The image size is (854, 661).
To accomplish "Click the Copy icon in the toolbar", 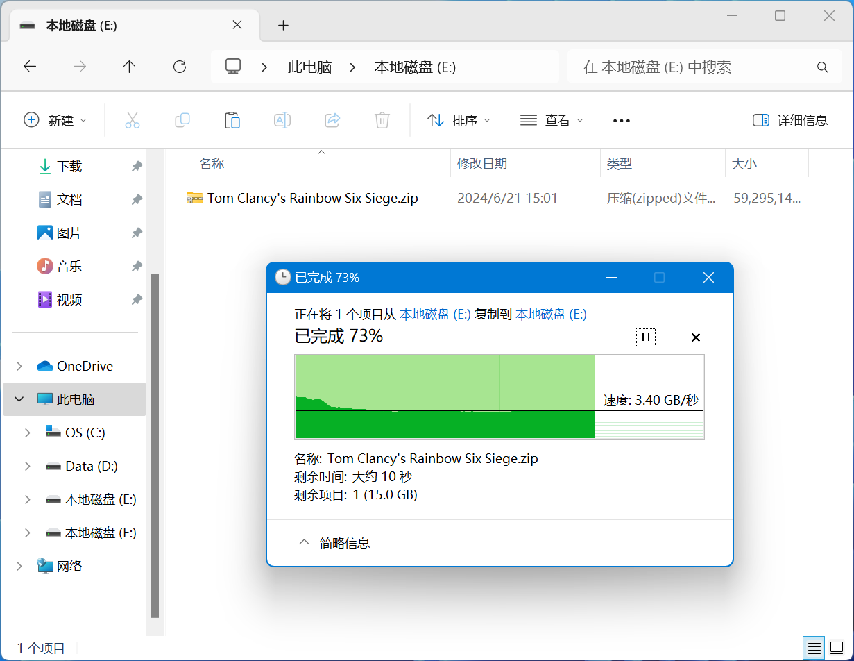I will click(182, 119).
